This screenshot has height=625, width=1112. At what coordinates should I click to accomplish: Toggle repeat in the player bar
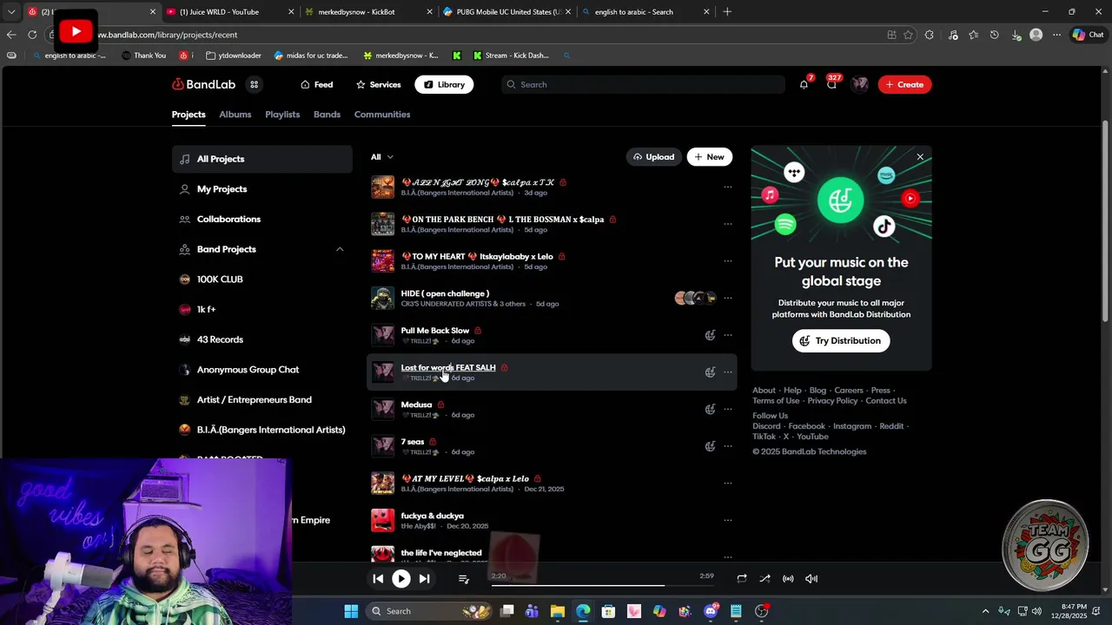coord(741,578)
